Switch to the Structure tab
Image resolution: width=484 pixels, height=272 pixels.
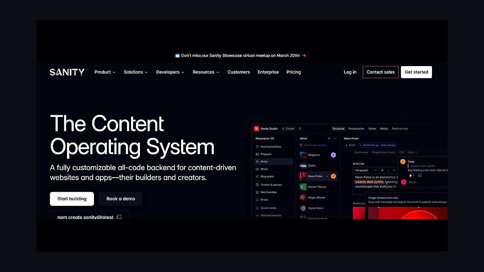coord(338,129)
